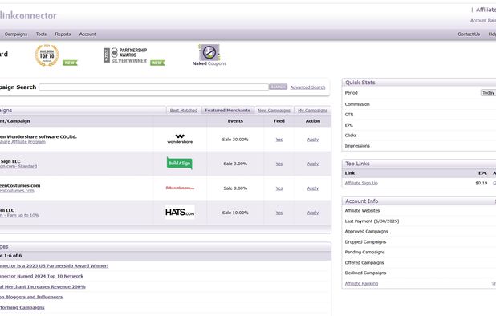Click the Declined Campaigns row
This screenshot has width=496, height=316.
click(x=419, y=273)
